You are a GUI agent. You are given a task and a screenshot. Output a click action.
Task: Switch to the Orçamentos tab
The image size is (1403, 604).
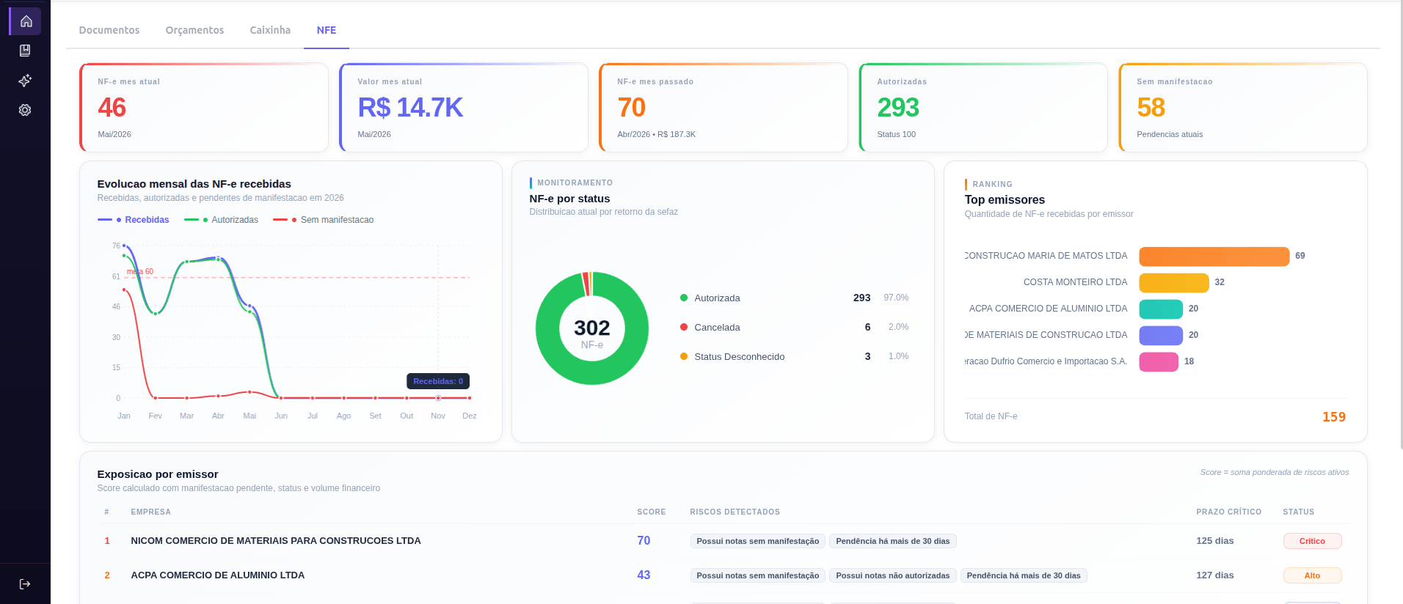194,30
